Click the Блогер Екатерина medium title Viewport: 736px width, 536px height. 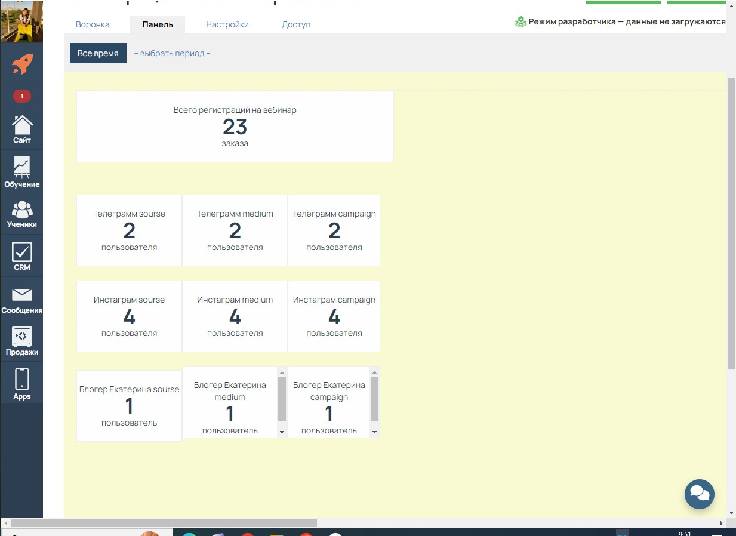pos(230,391)
